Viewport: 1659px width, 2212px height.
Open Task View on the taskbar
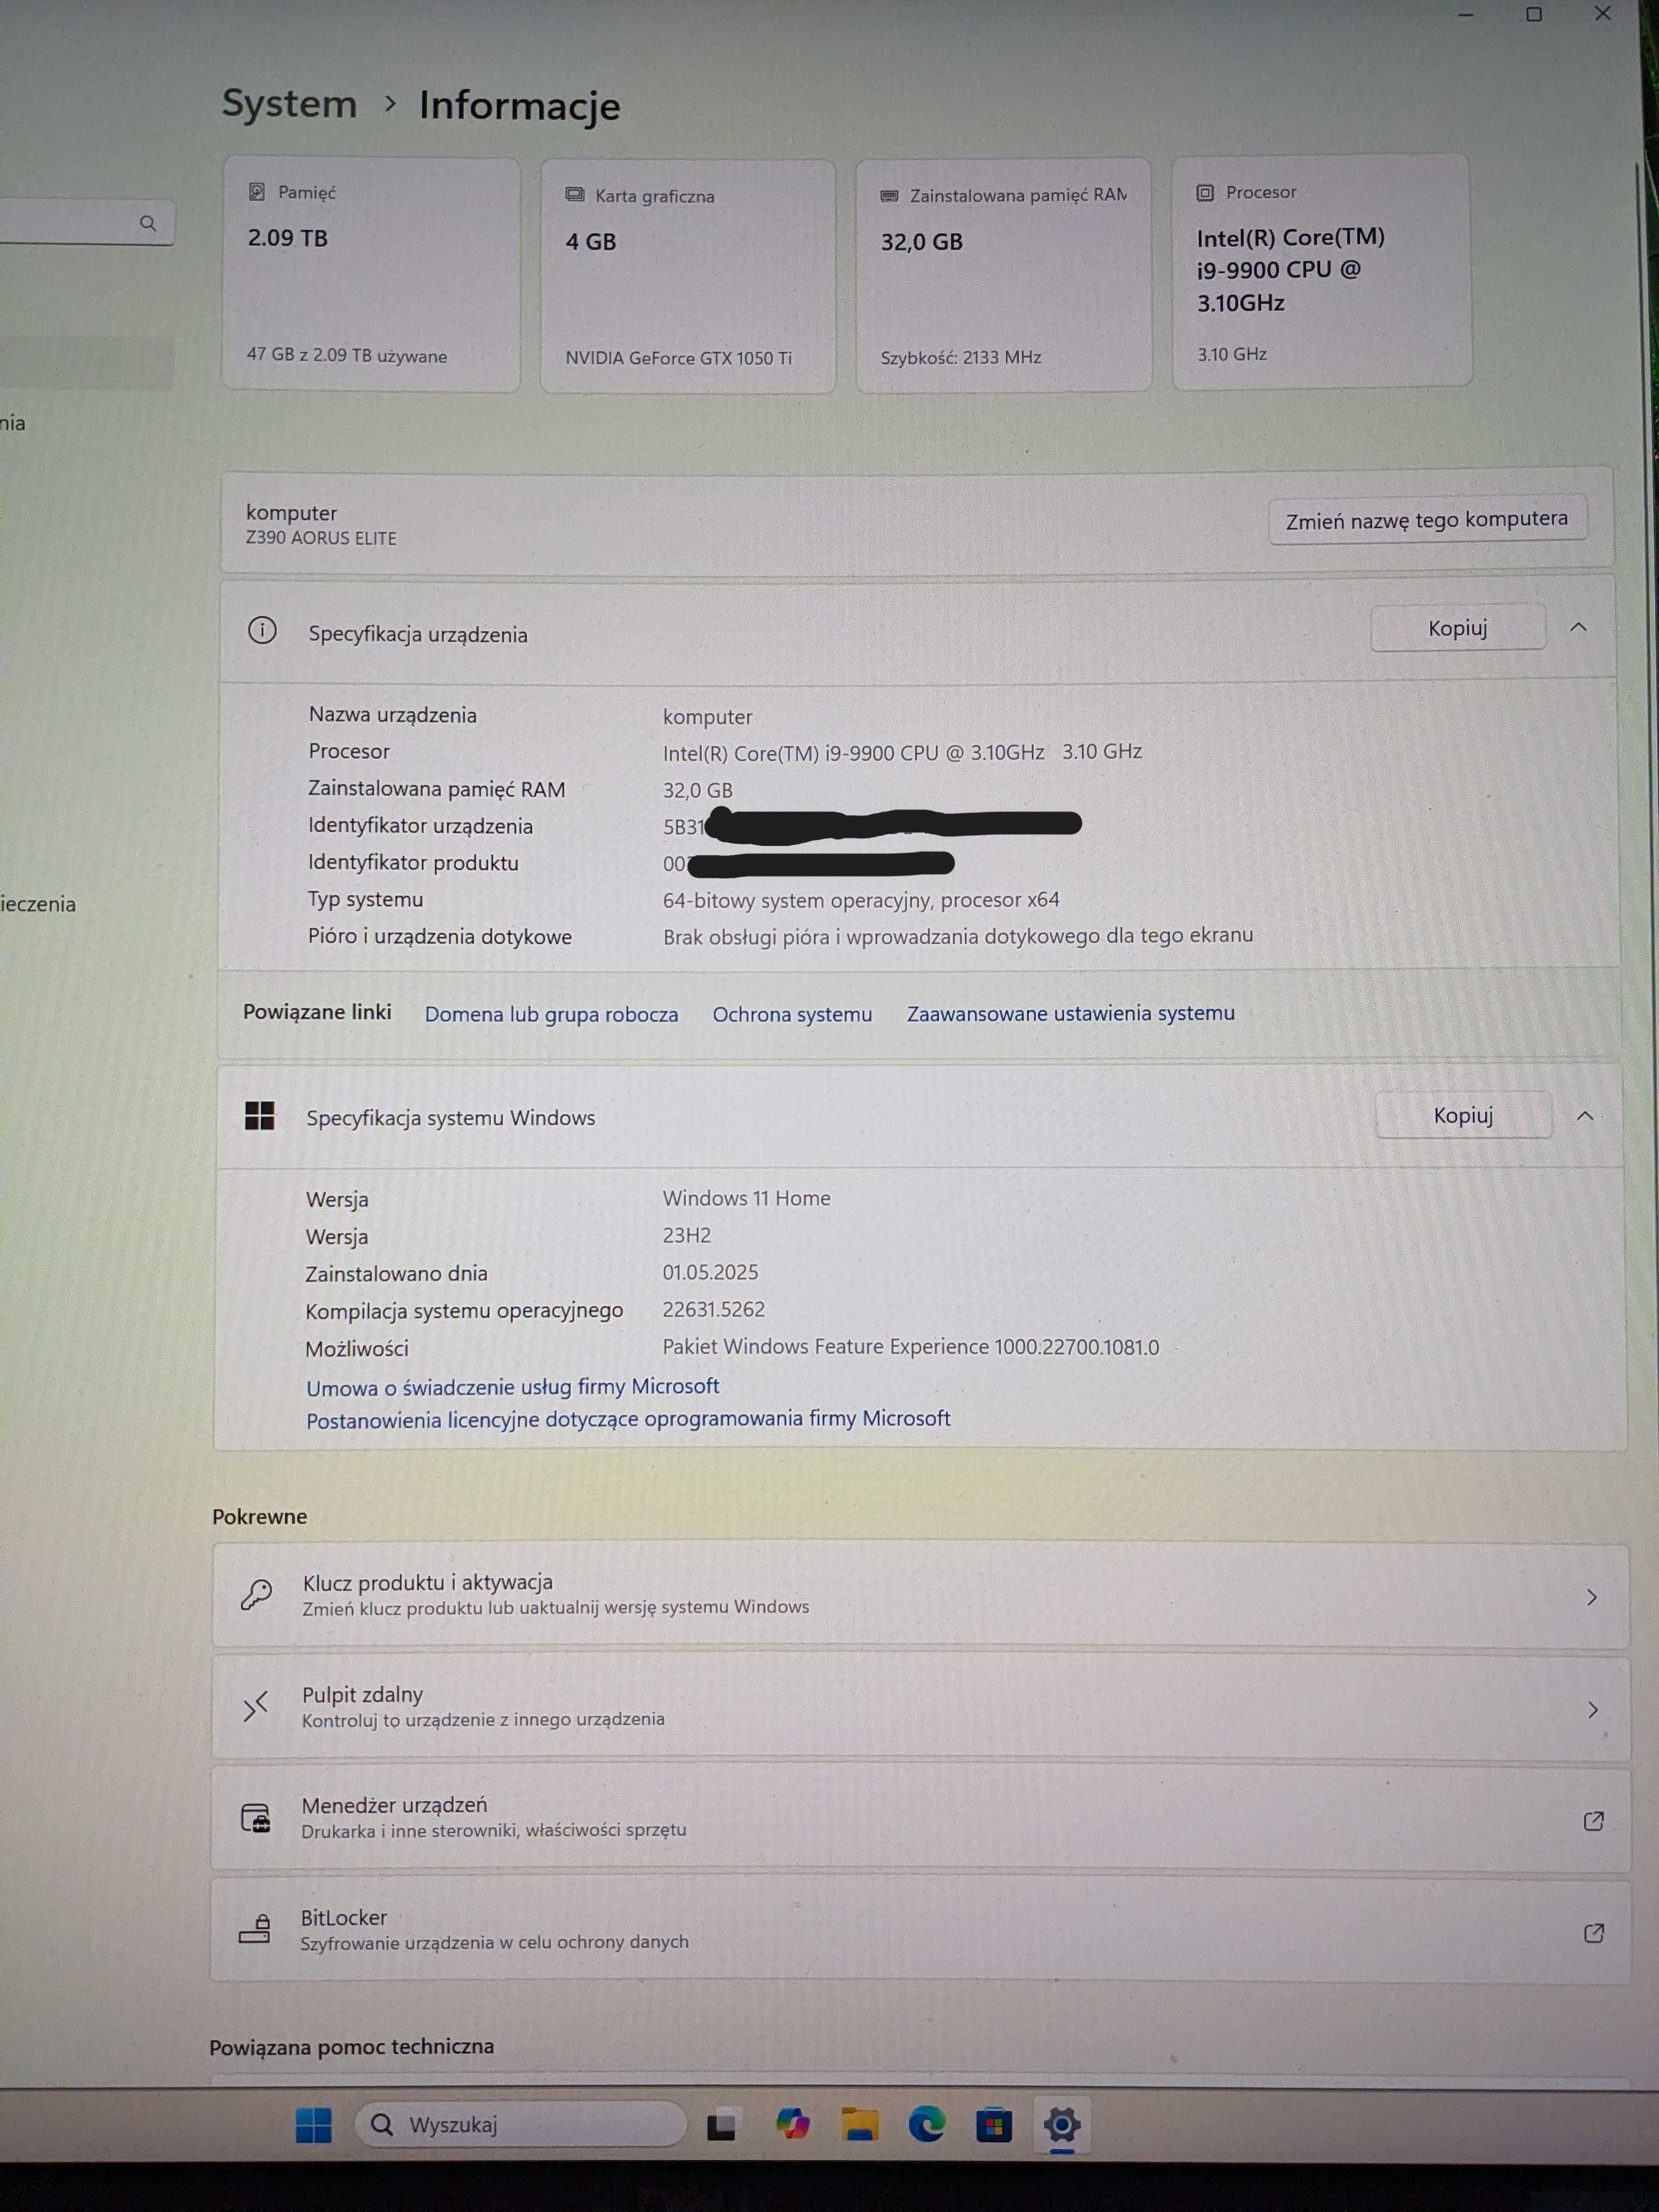(722, 2125)
